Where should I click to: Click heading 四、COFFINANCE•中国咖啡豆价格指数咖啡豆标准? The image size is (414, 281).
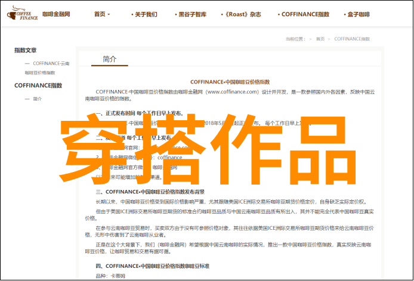[152, 266]
